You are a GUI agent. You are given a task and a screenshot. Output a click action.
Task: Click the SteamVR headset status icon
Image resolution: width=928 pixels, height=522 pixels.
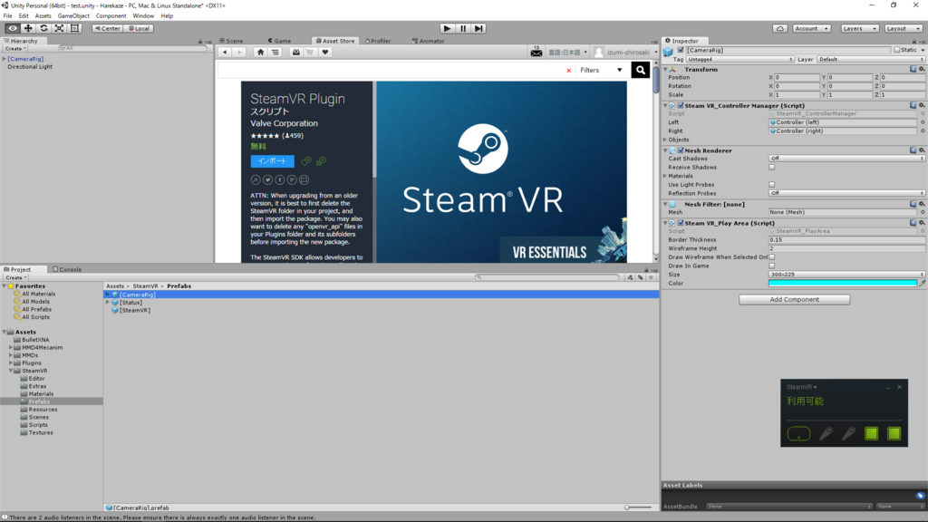point(799,434)
